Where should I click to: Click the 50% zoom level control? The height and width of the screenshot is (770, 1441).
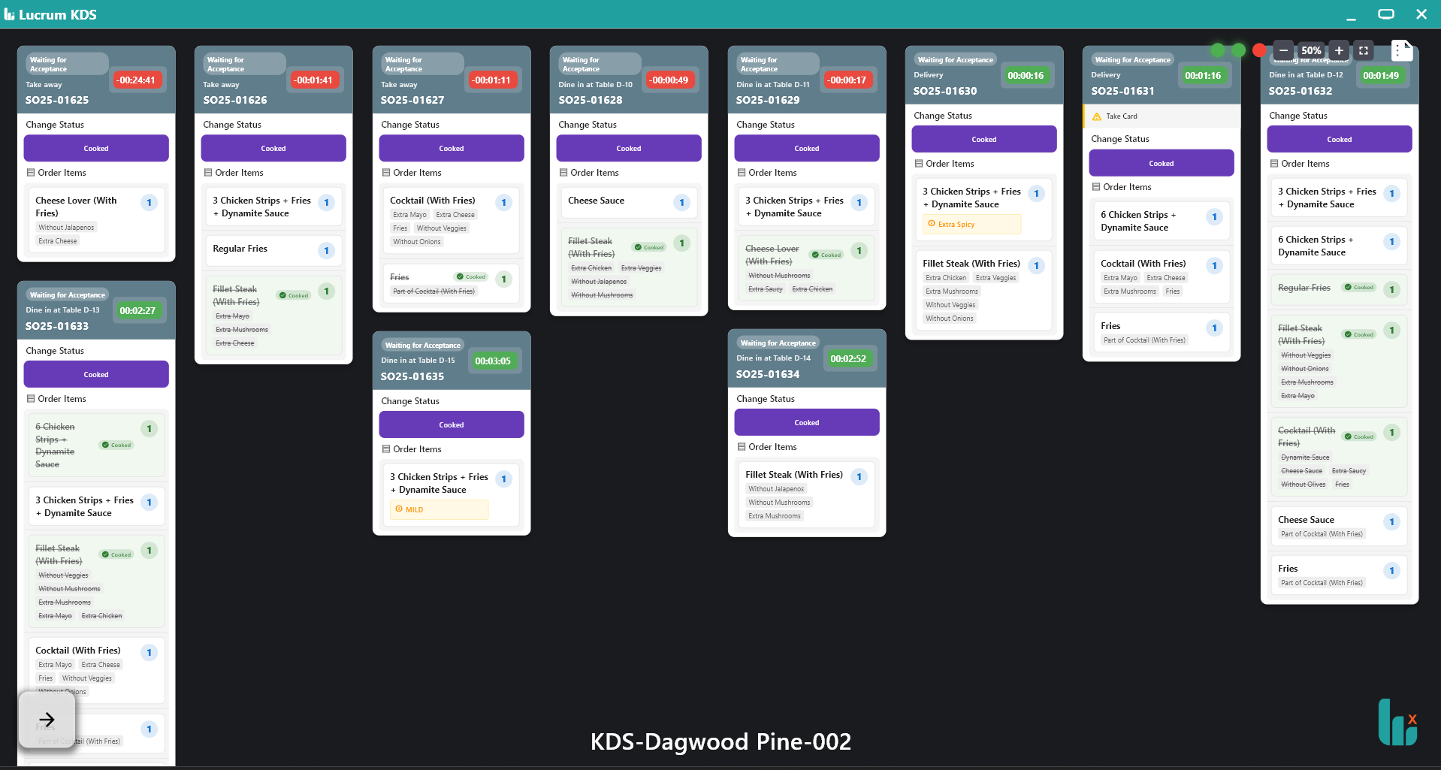click(1311, 50)
